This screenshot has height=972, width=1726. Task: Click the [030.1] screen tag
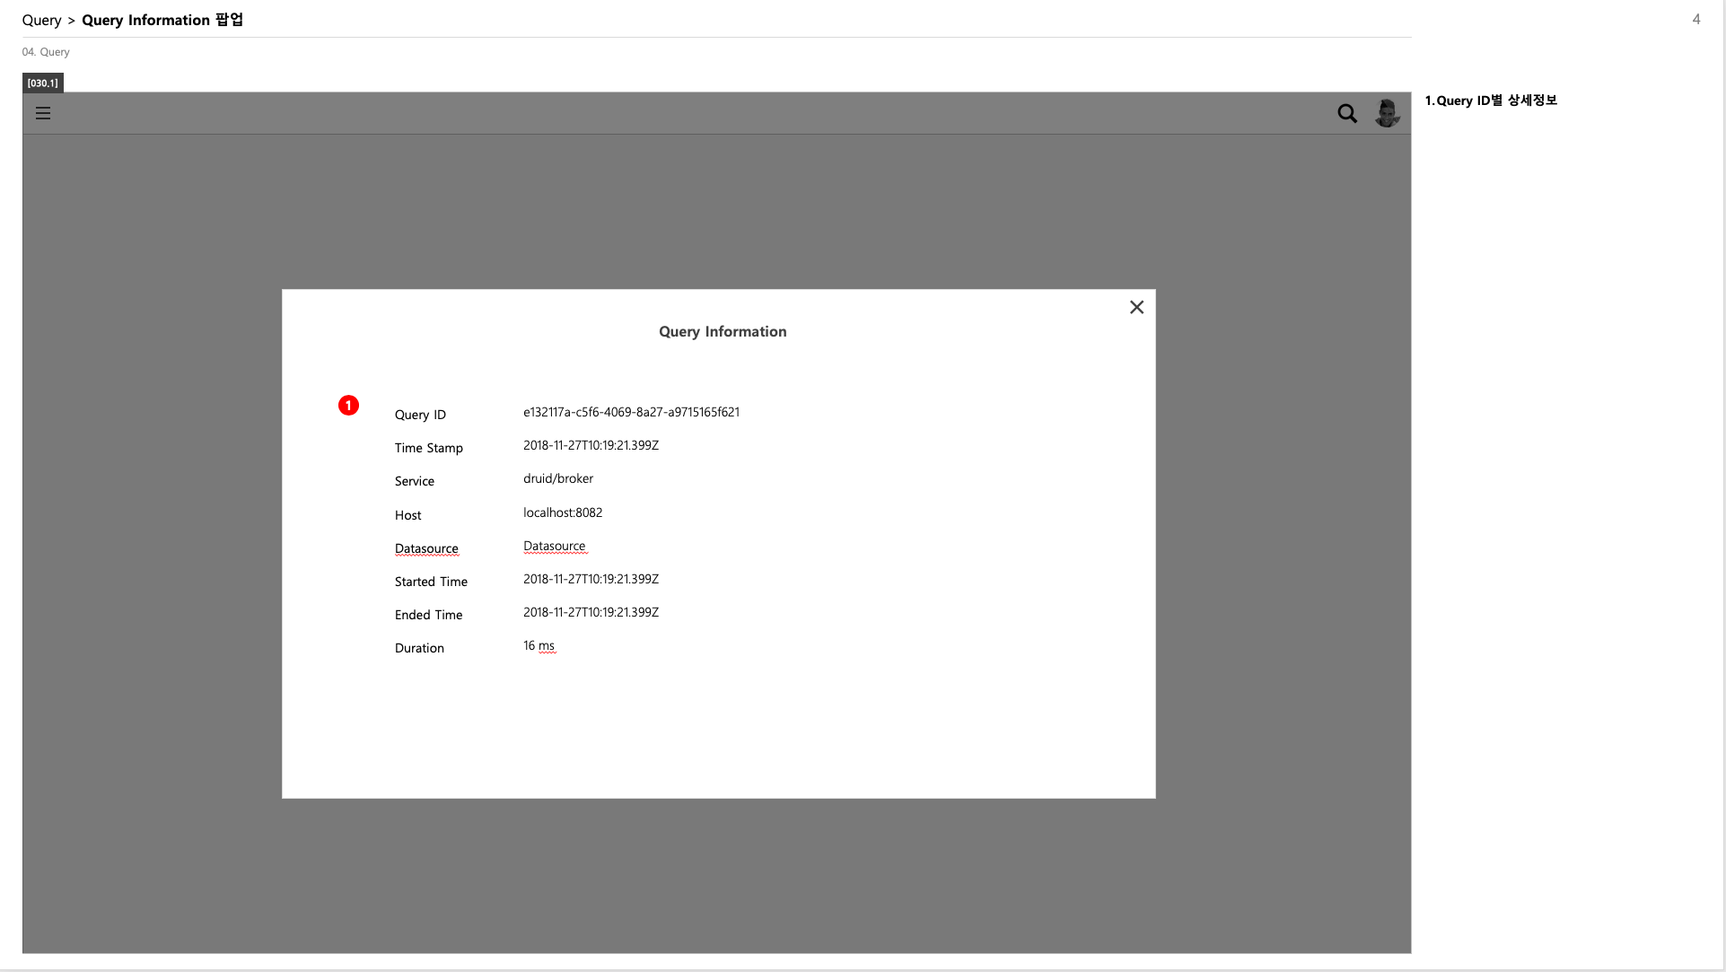coord(43,83)
